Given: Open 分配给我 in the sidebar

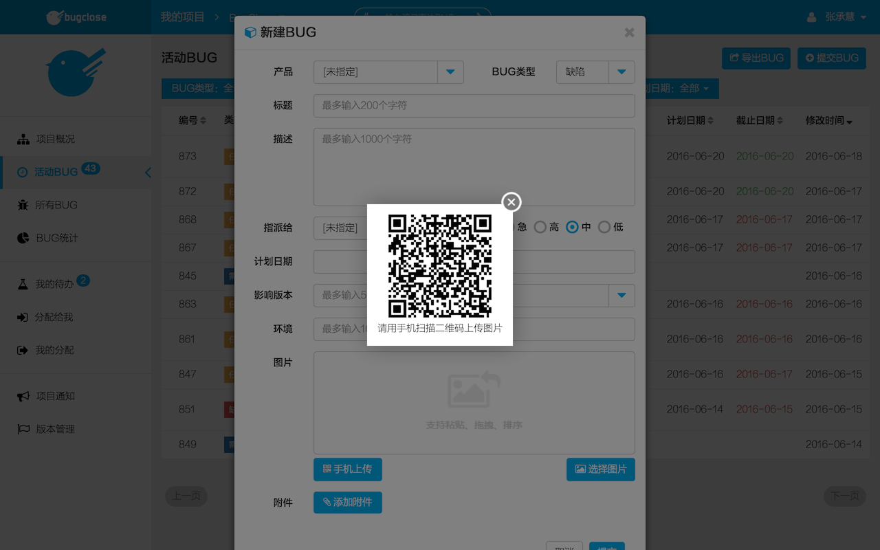Looking at the screenshot, I should tap(76, 317).
